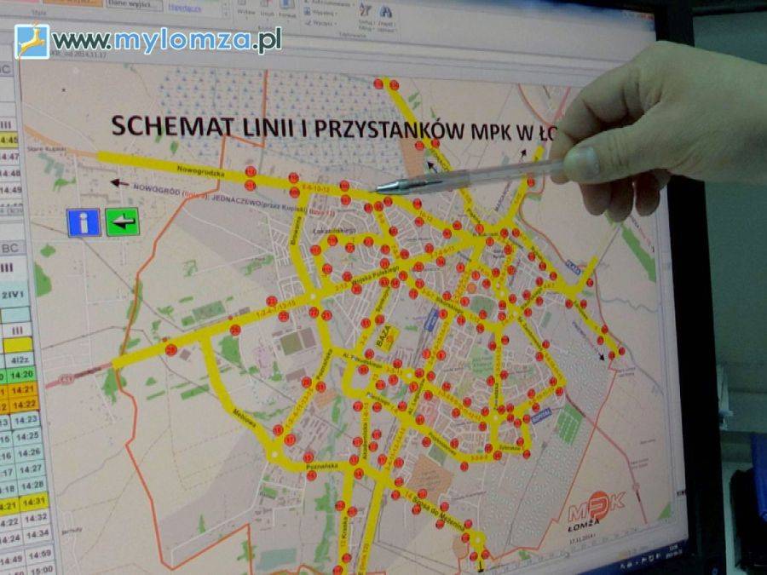
Task: Select the 14:59 cell
Action: (x=40, y=555)
